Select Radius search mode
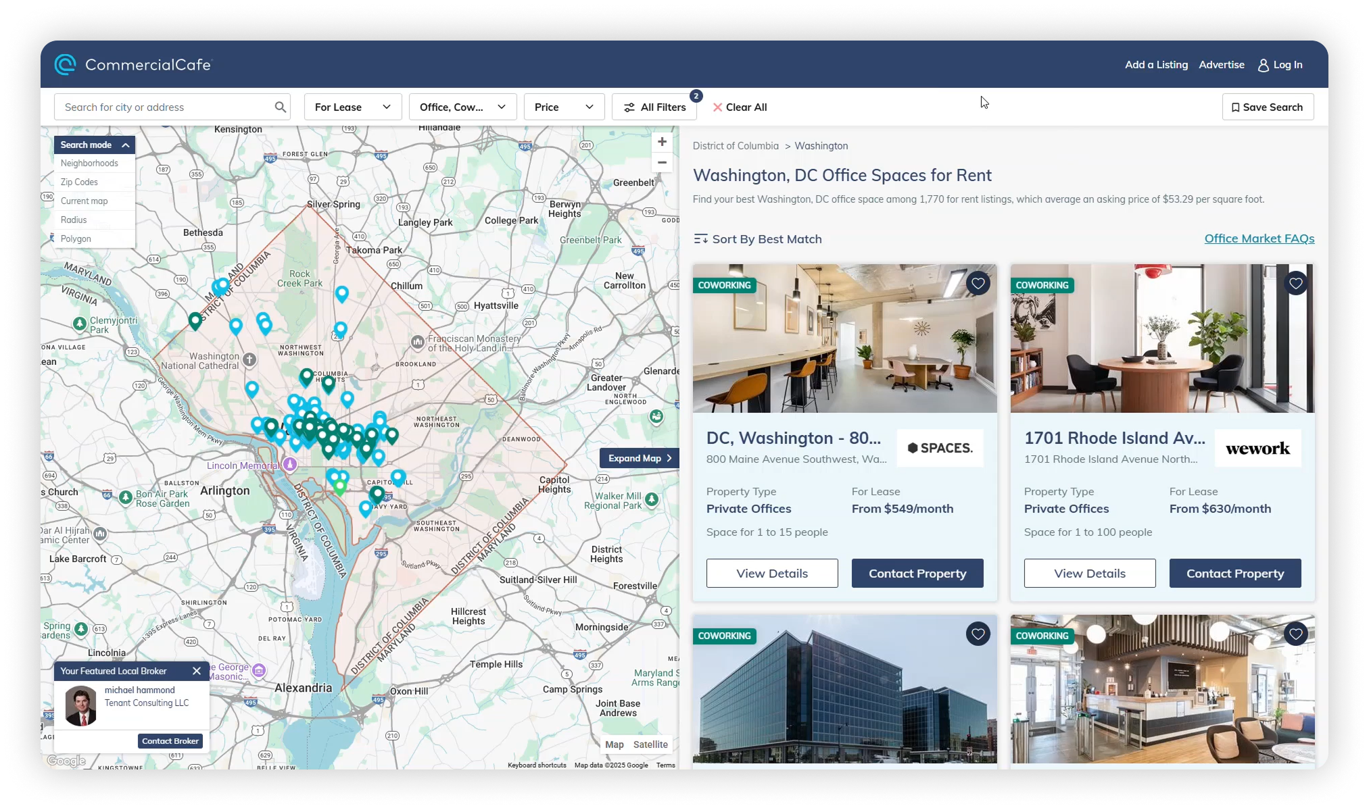 point(74,220)
